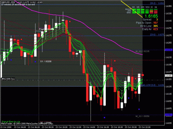Click the M5 timeframe header in Signal Bars
The width and height of the screenshot is (173, 129).
[138, 7]
